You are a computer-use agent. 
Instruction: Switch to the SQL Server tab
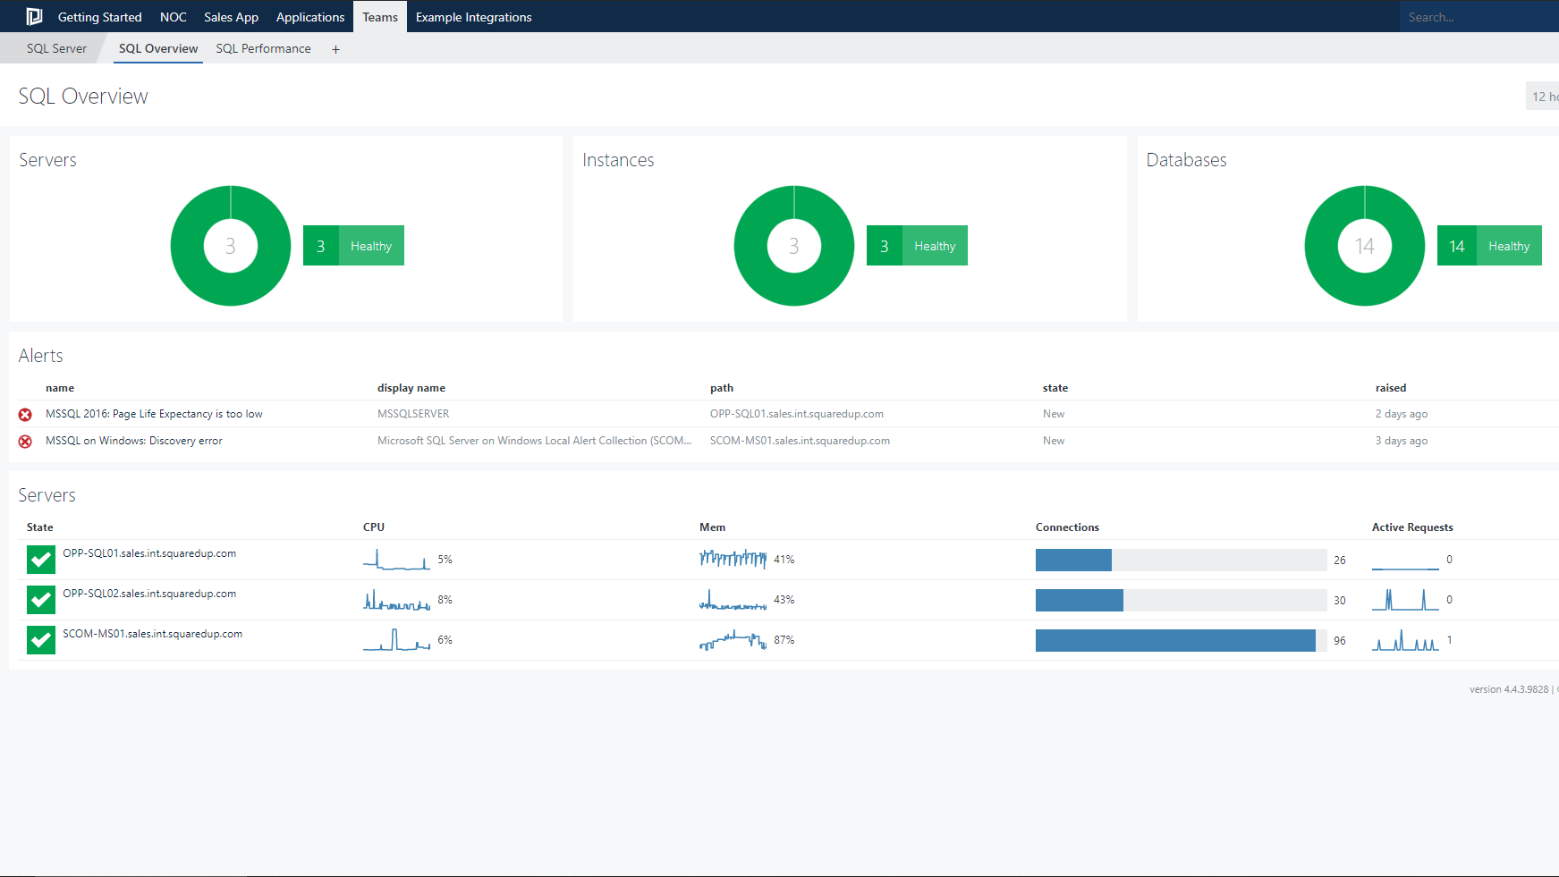[56, 48]
